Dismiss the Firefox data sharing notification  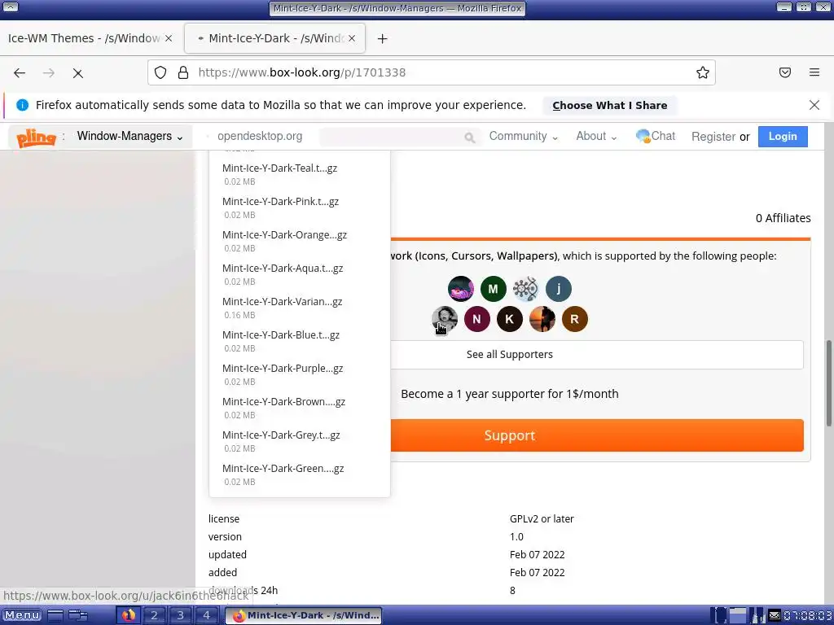pyautogui.click(x=814, y=105)
